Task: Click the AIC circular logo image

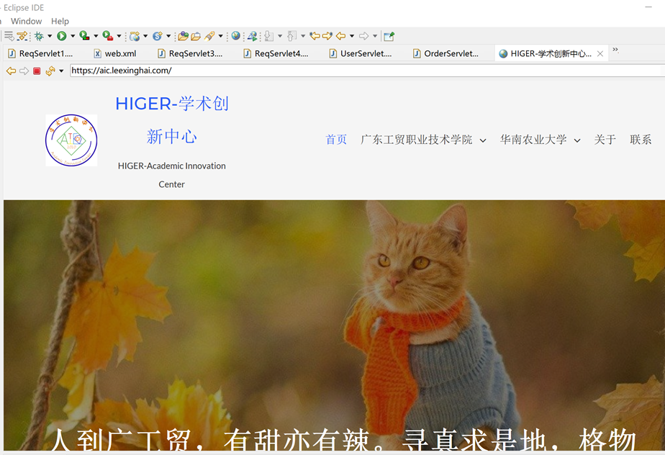Action: 71,140
